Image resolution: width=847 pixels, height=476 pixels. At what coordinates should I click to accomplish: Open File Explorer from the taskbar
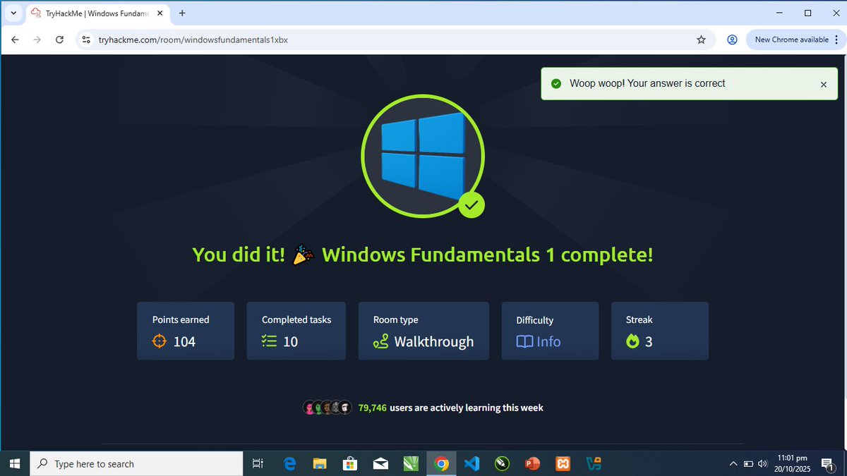(320, 463)
